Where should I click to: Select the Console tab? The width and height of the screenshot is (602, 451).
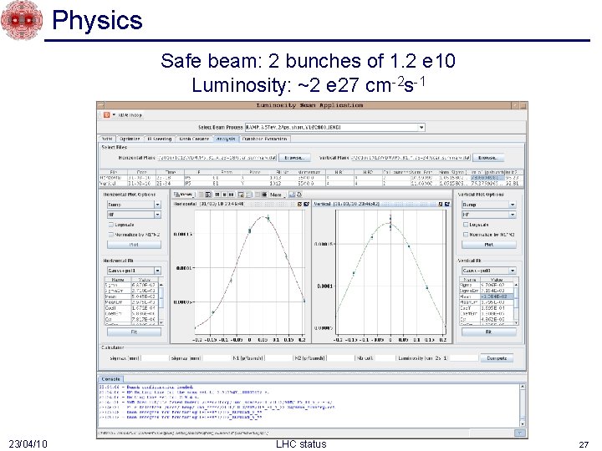pos(111,379)
